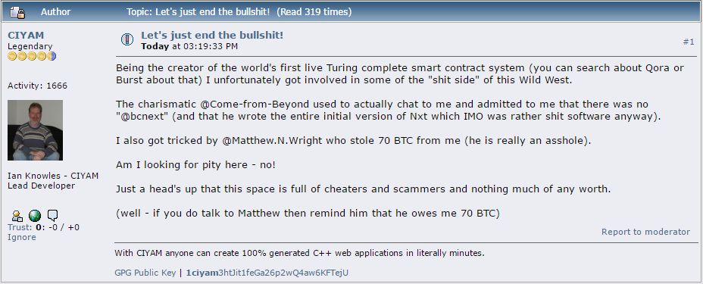
Task: Open the GPG Public Key link
Action: coord(145,273)
